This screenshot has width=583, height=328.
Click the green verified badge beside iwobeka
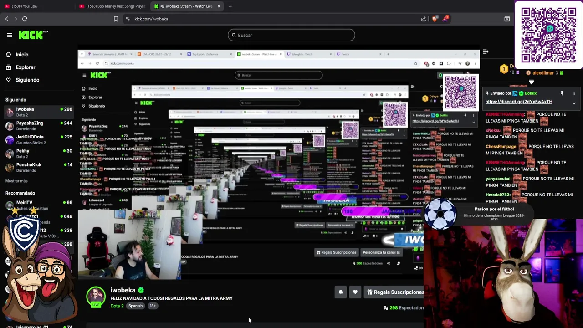141,290
